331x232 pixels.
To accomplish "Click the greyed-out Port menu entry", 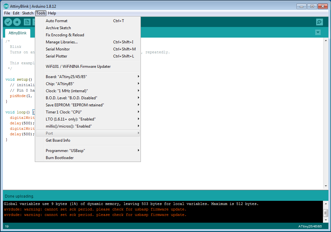I will click(x=88, y=133).
